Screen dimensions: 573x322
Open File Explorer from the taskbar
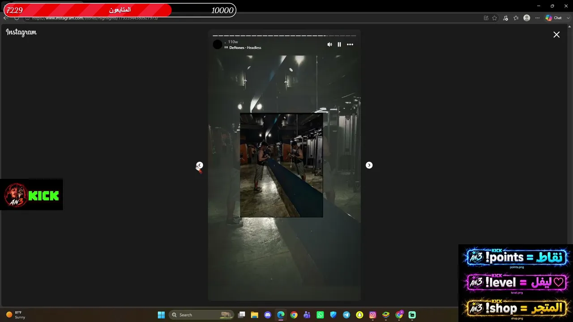pyautogui.click(x=255, y=315)
